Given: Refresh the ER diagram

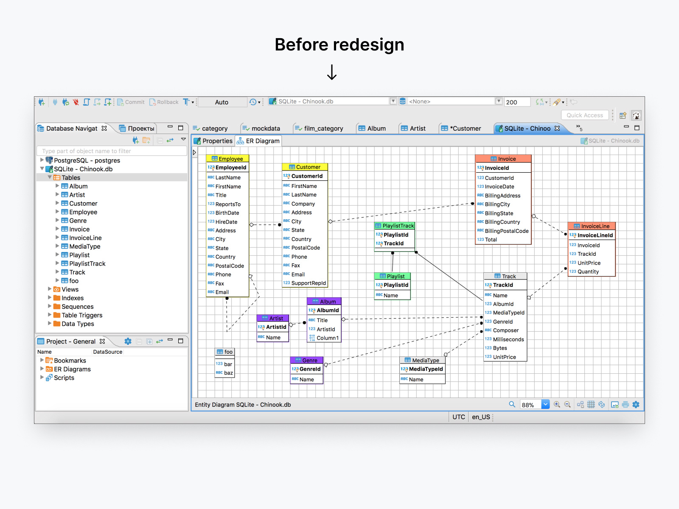Looking at the screenshot, I should coord(602,404).
